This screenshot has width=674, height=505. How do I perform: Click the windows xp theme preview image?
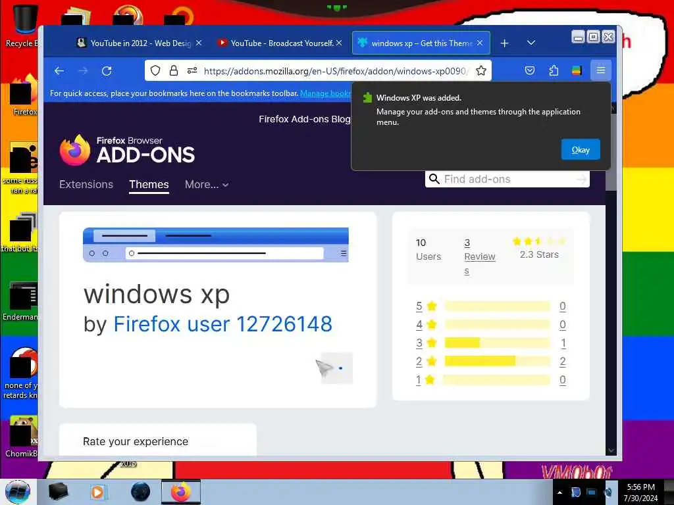point(216,245)
